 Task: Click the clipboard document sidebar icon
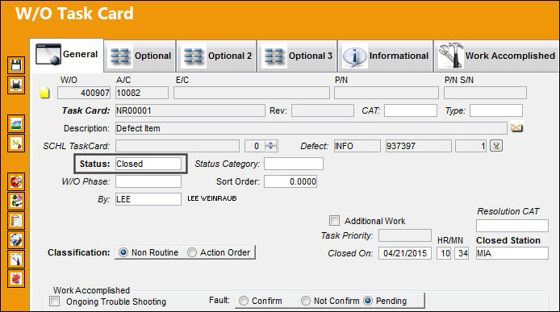tap(16, 221)
